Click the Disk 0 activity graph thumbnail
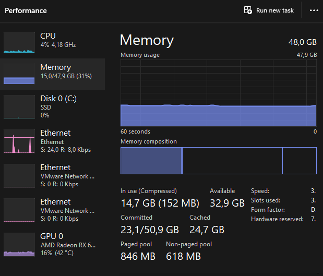 [x=19, y=107]
